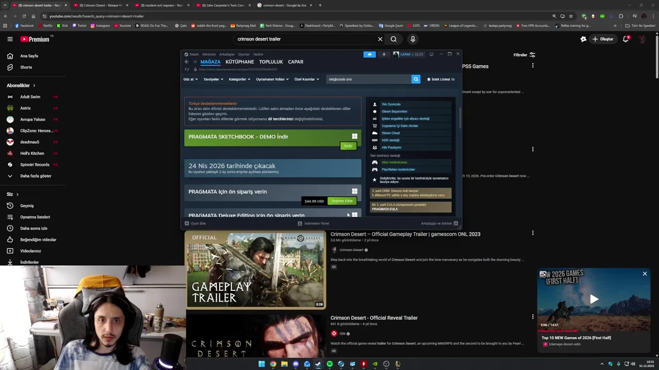The width and height of the screenshot is (659, 370).
Task: Click Oyun Ekle at Steam bottom
Action: click(x=196, y=224)
